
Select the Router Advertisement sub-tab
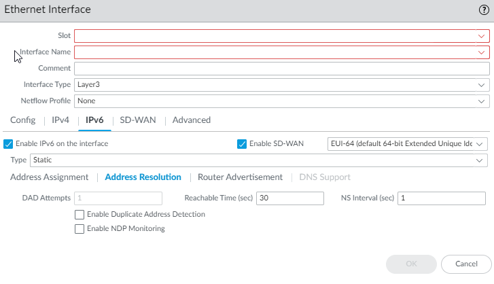click(240, 177)
